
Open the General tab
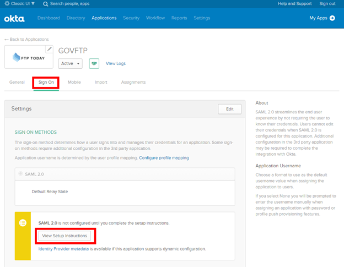pyautogui.click(x=17, y=82)
